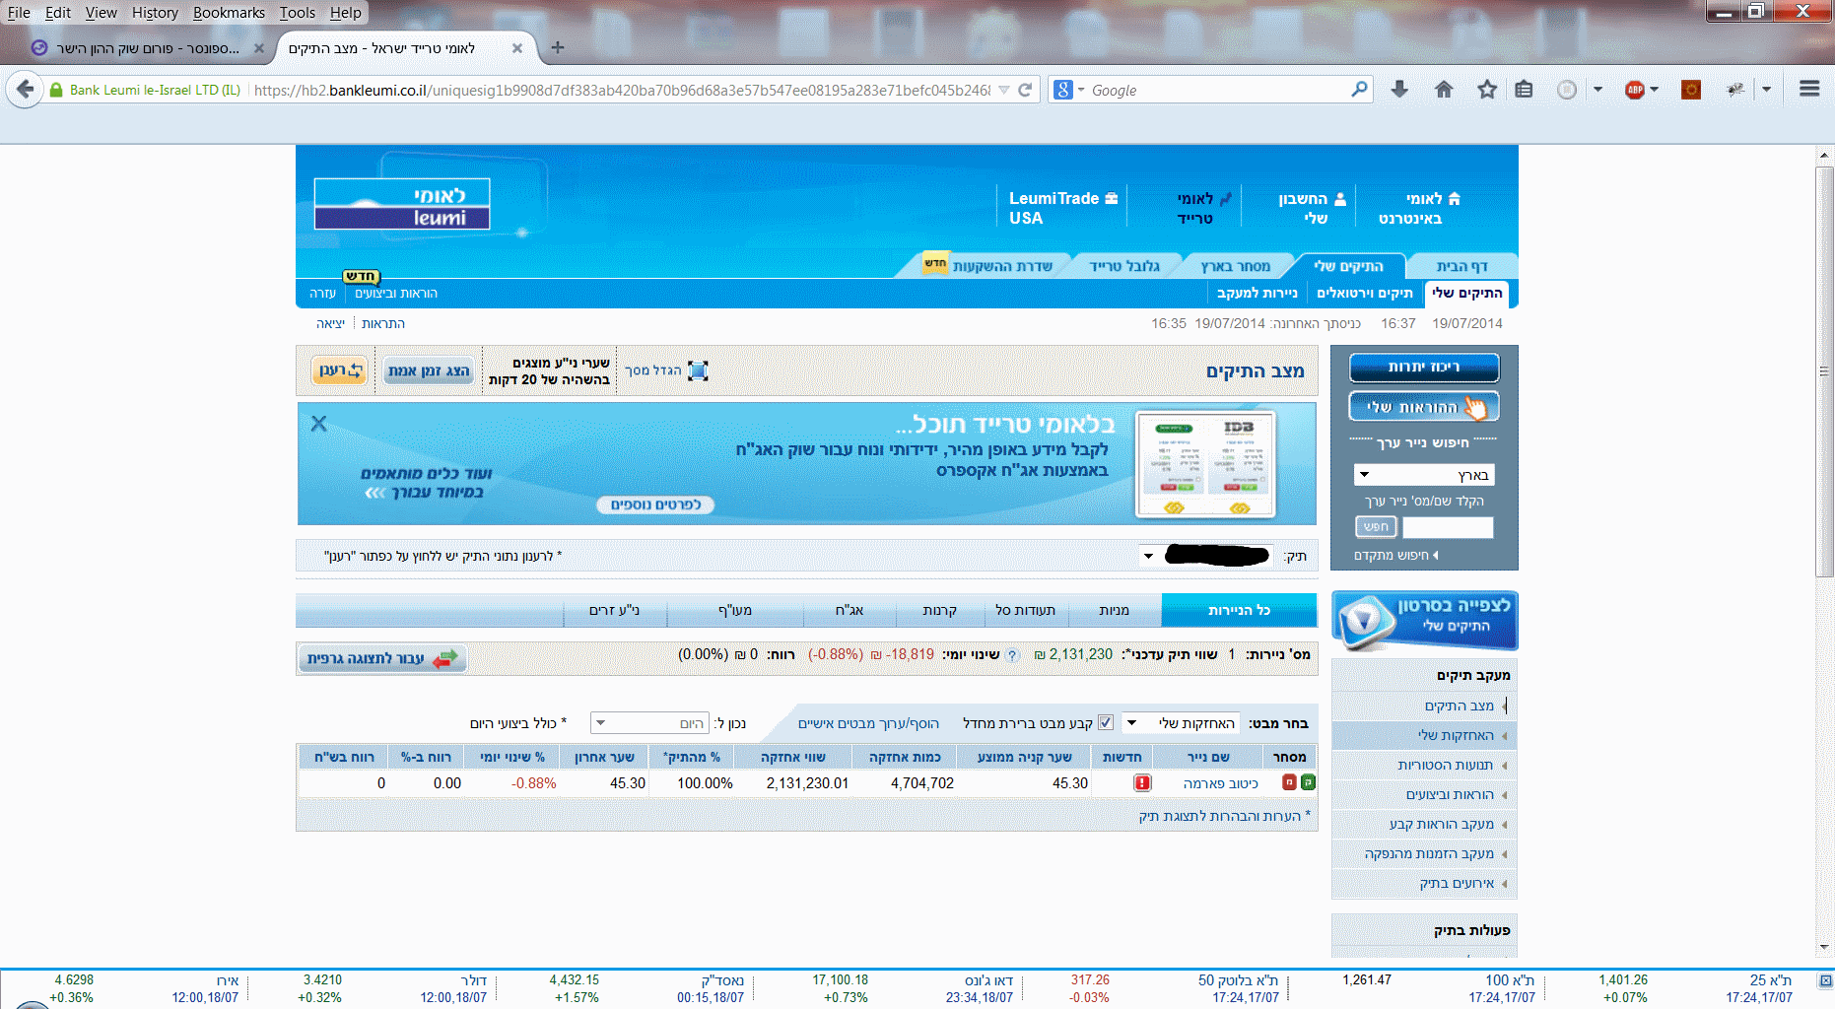Click the red sell icon in כיטוב row
Viewport: 1835px width, 1009px height.
tap(1289, 782)
